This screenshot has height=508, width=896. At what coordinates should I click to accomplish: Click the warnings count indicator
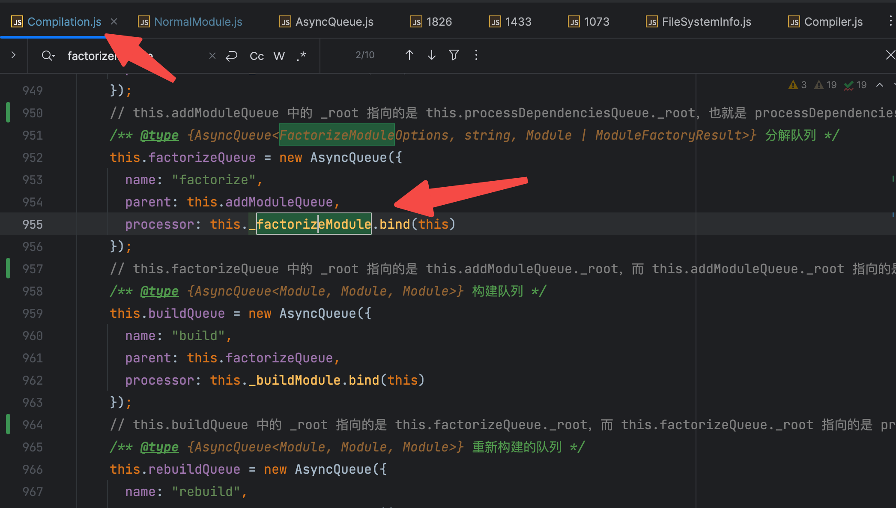pyautogui.click(x=797, y=85)
